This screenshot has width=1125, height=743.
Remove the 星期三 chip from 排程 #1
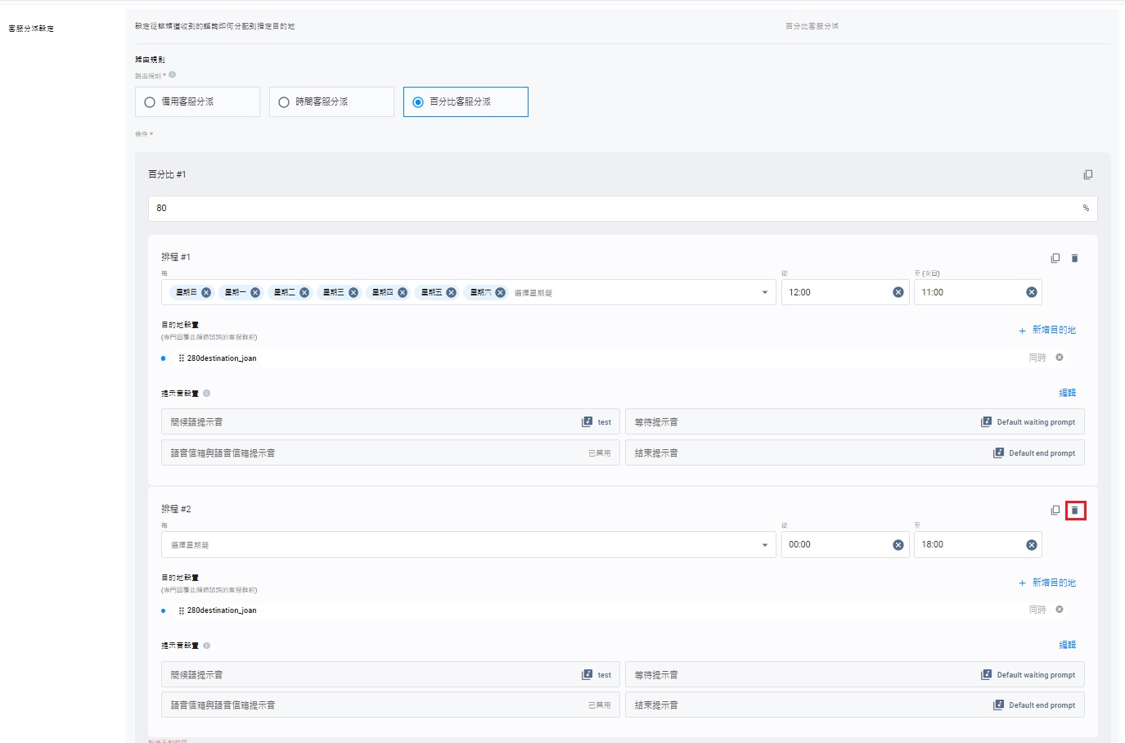click(x=353, y=292)
